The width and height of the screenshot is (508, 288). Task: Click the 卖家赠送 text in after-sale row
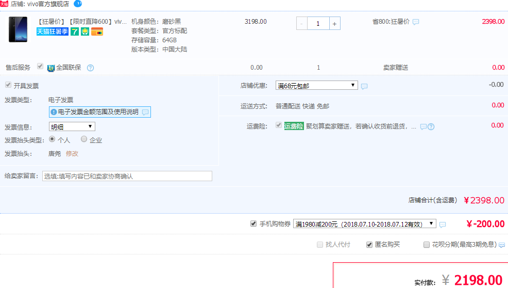coord(396,68)
